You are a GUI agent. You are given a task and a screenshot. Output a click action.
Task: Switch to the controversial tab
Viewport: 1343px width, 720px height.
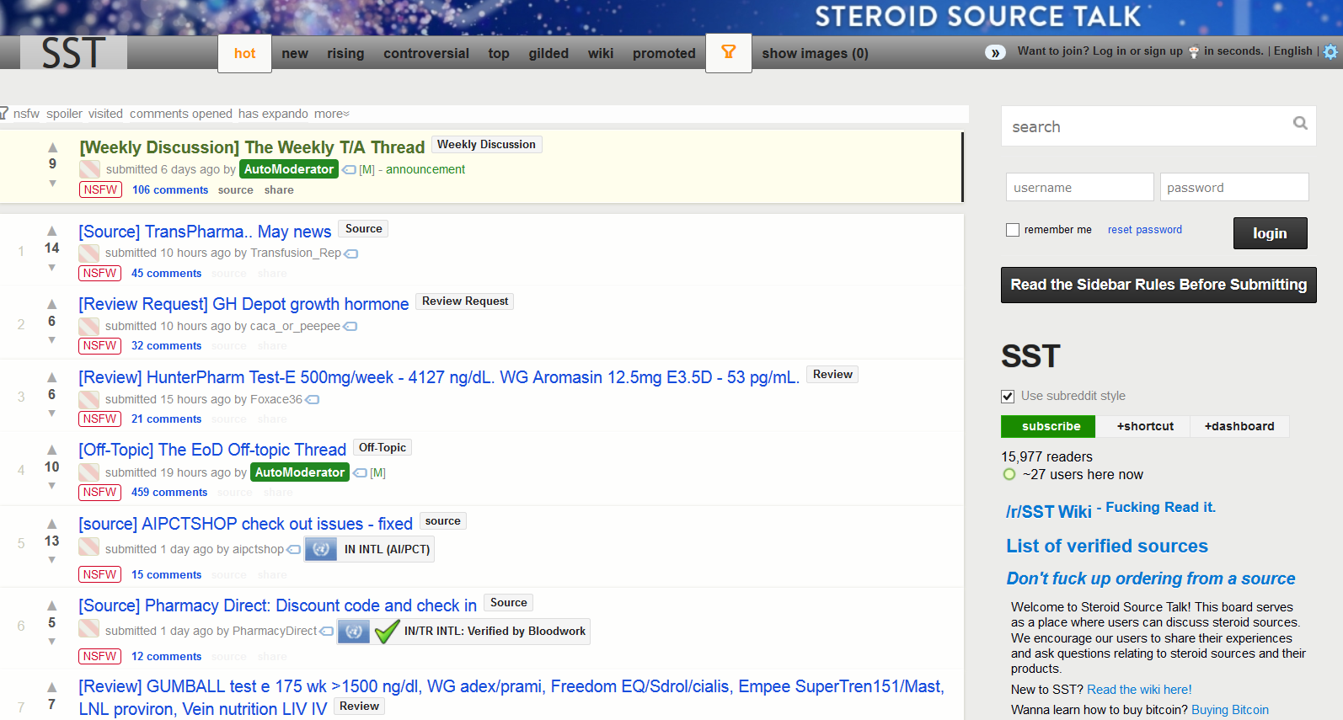(426, 53)
